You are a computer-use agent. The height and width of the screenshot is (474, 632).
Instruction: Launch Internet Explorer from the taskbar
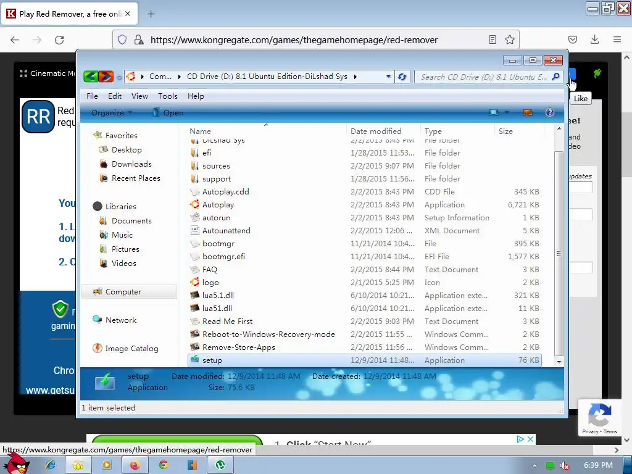pyautogui.click(x=51, y=465)
